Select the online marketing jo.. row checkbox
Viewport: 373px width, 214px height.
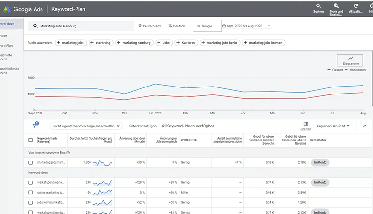30,193
